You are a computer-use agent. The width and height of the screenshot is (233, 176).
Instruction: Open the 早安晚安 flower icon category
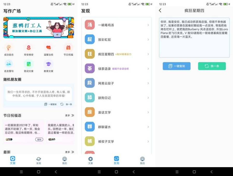29,48
